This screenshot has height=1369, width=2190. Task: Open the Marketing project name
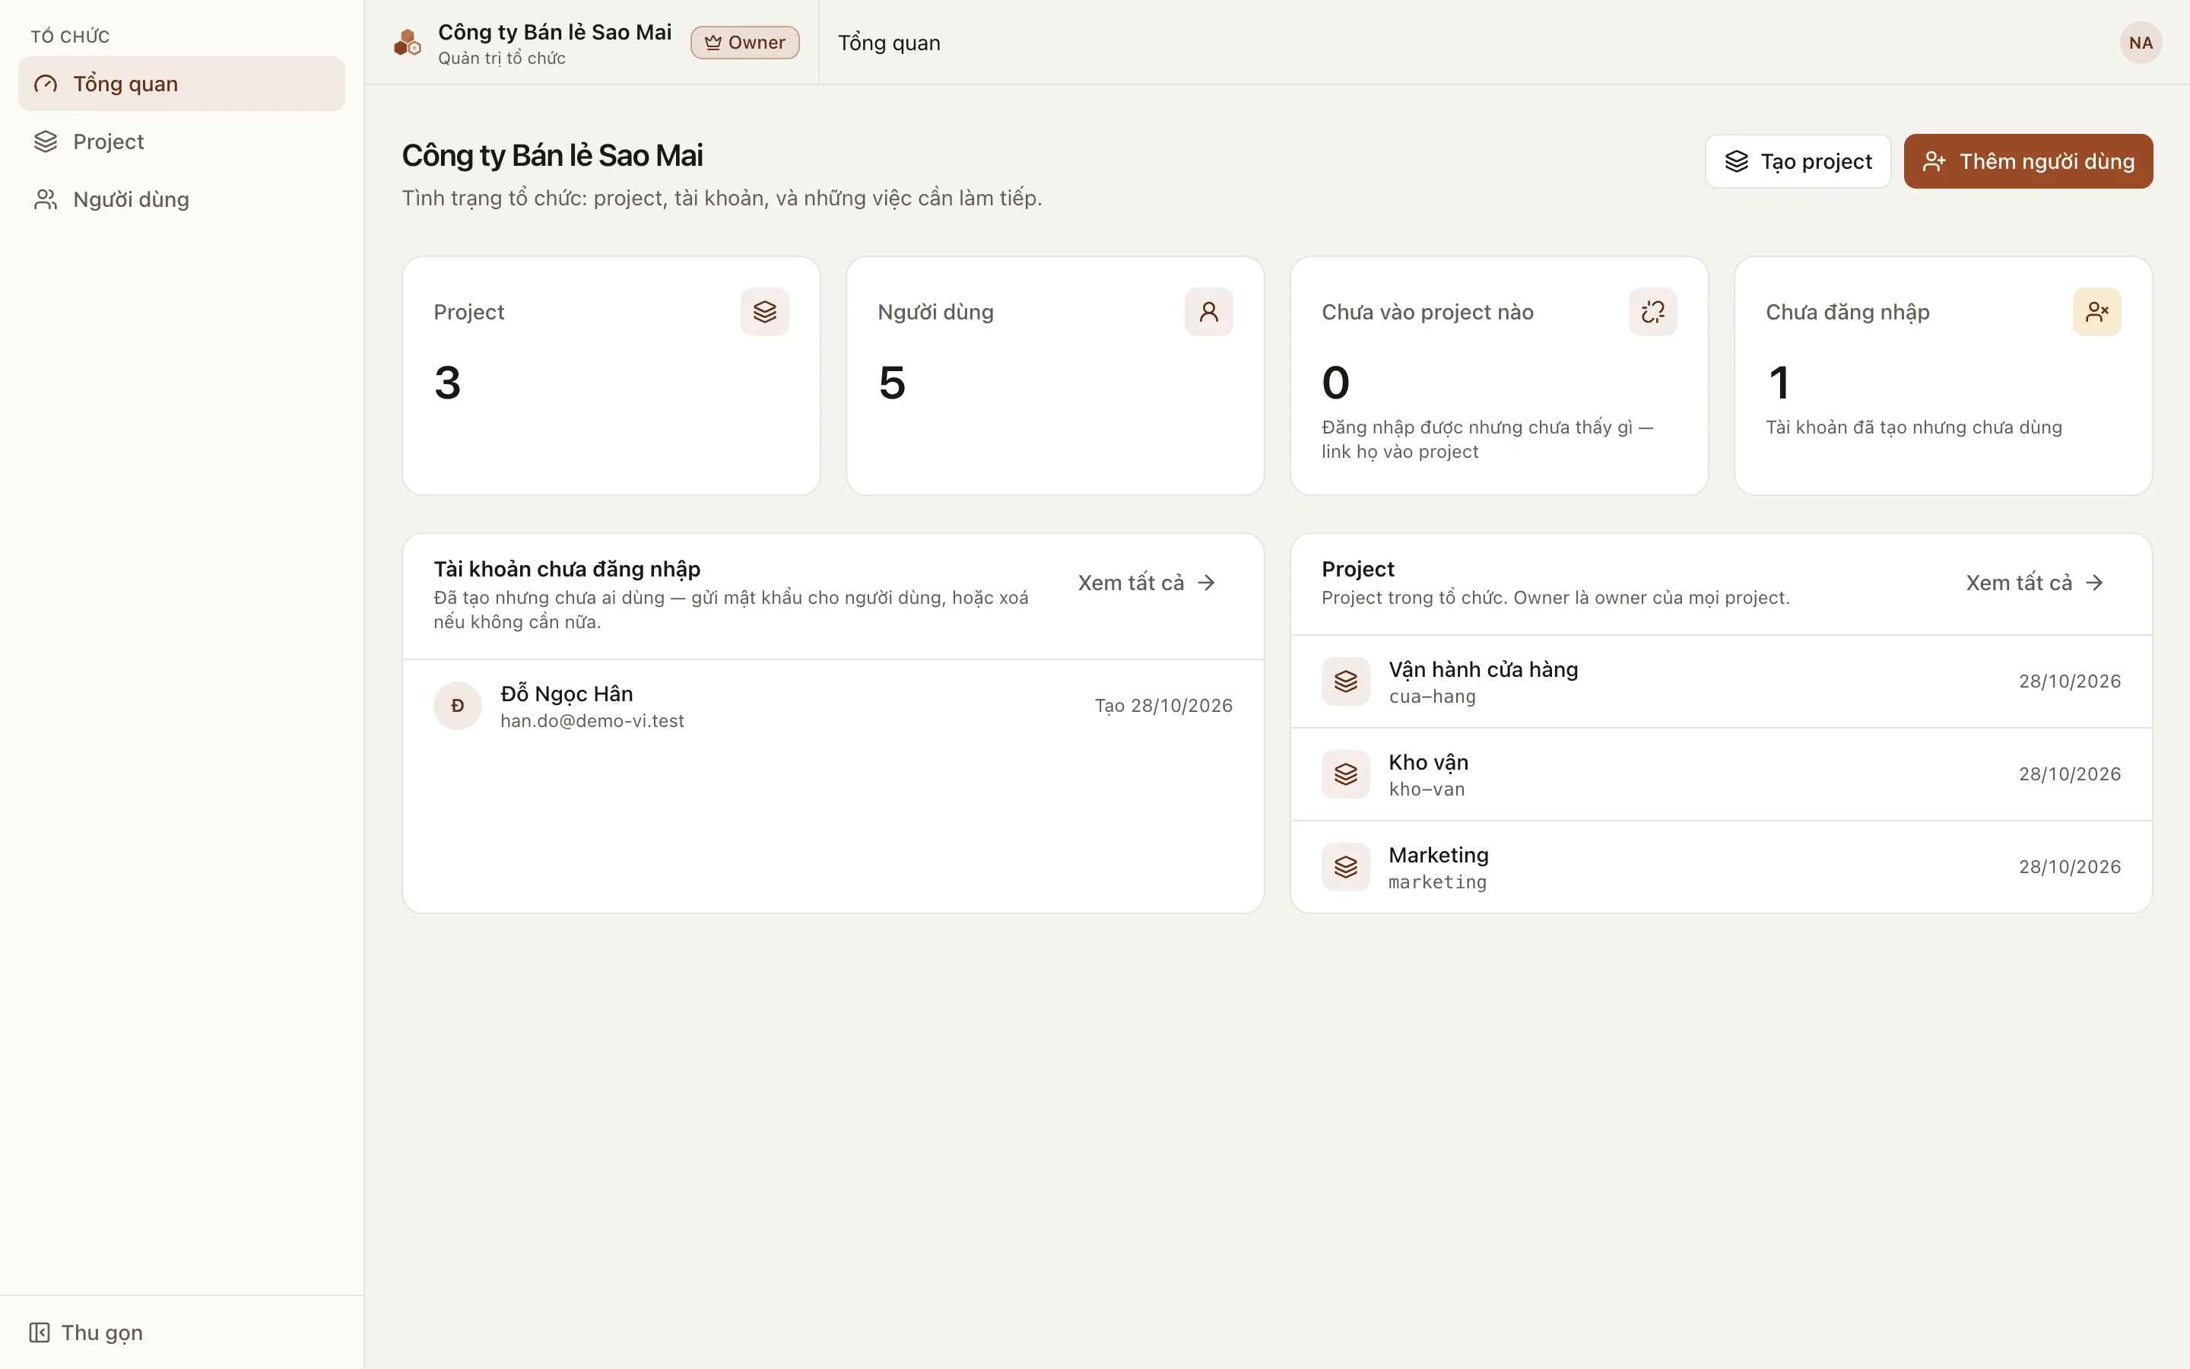tap(1438, 855)
